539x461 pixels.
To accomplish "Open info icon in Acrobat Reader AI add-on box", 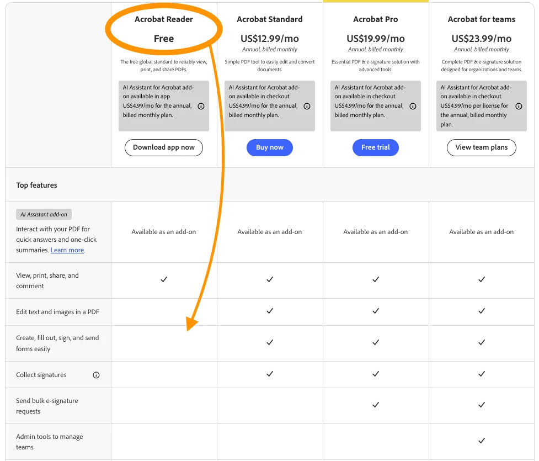I will coord(201,107).
